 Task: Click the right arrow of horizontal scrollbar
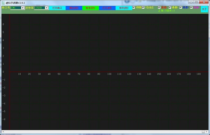click(207, 132)
